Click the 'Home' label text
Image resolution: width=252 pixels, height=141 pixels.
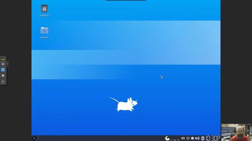(x=44, y=38)
